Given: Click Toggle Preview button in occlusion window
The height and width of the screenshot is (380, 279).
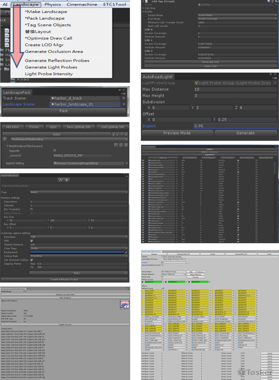Looking at the screenshot, I should click(x=65, y=325).
